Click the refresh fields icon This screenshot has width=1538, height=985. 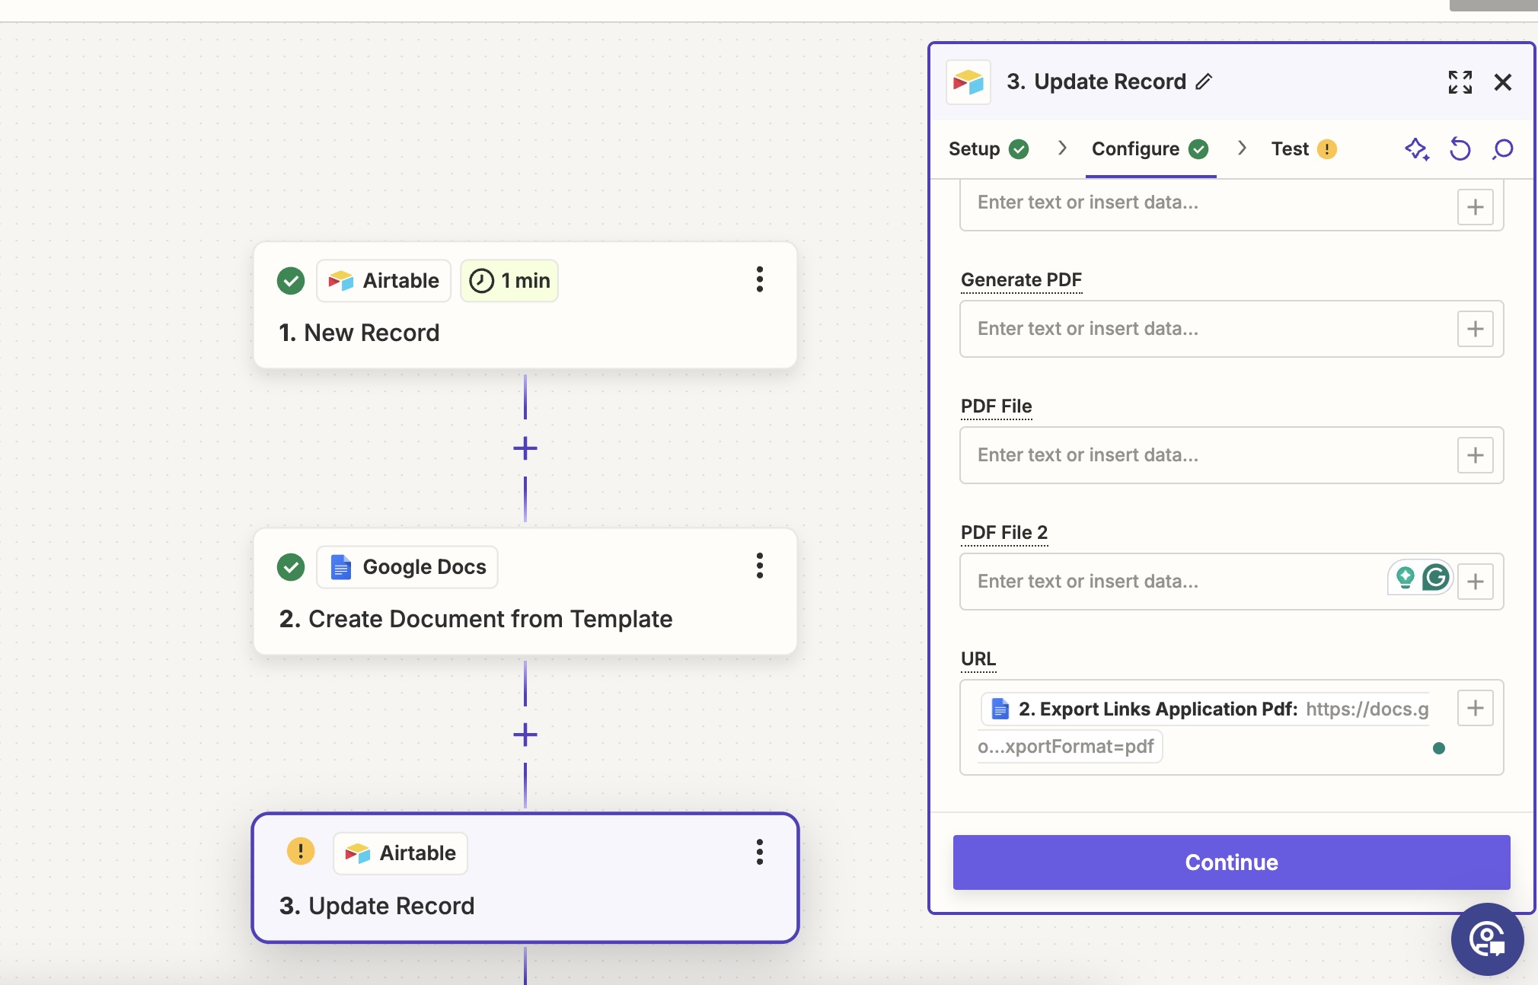point(1460,149)
